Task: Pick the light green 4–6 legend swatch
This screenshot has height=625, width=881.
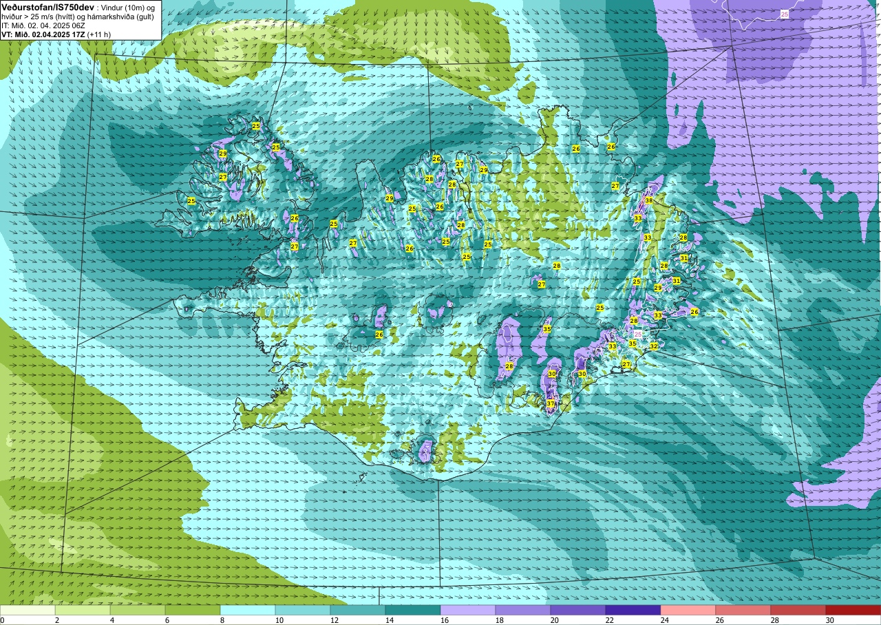Action: 138,610
